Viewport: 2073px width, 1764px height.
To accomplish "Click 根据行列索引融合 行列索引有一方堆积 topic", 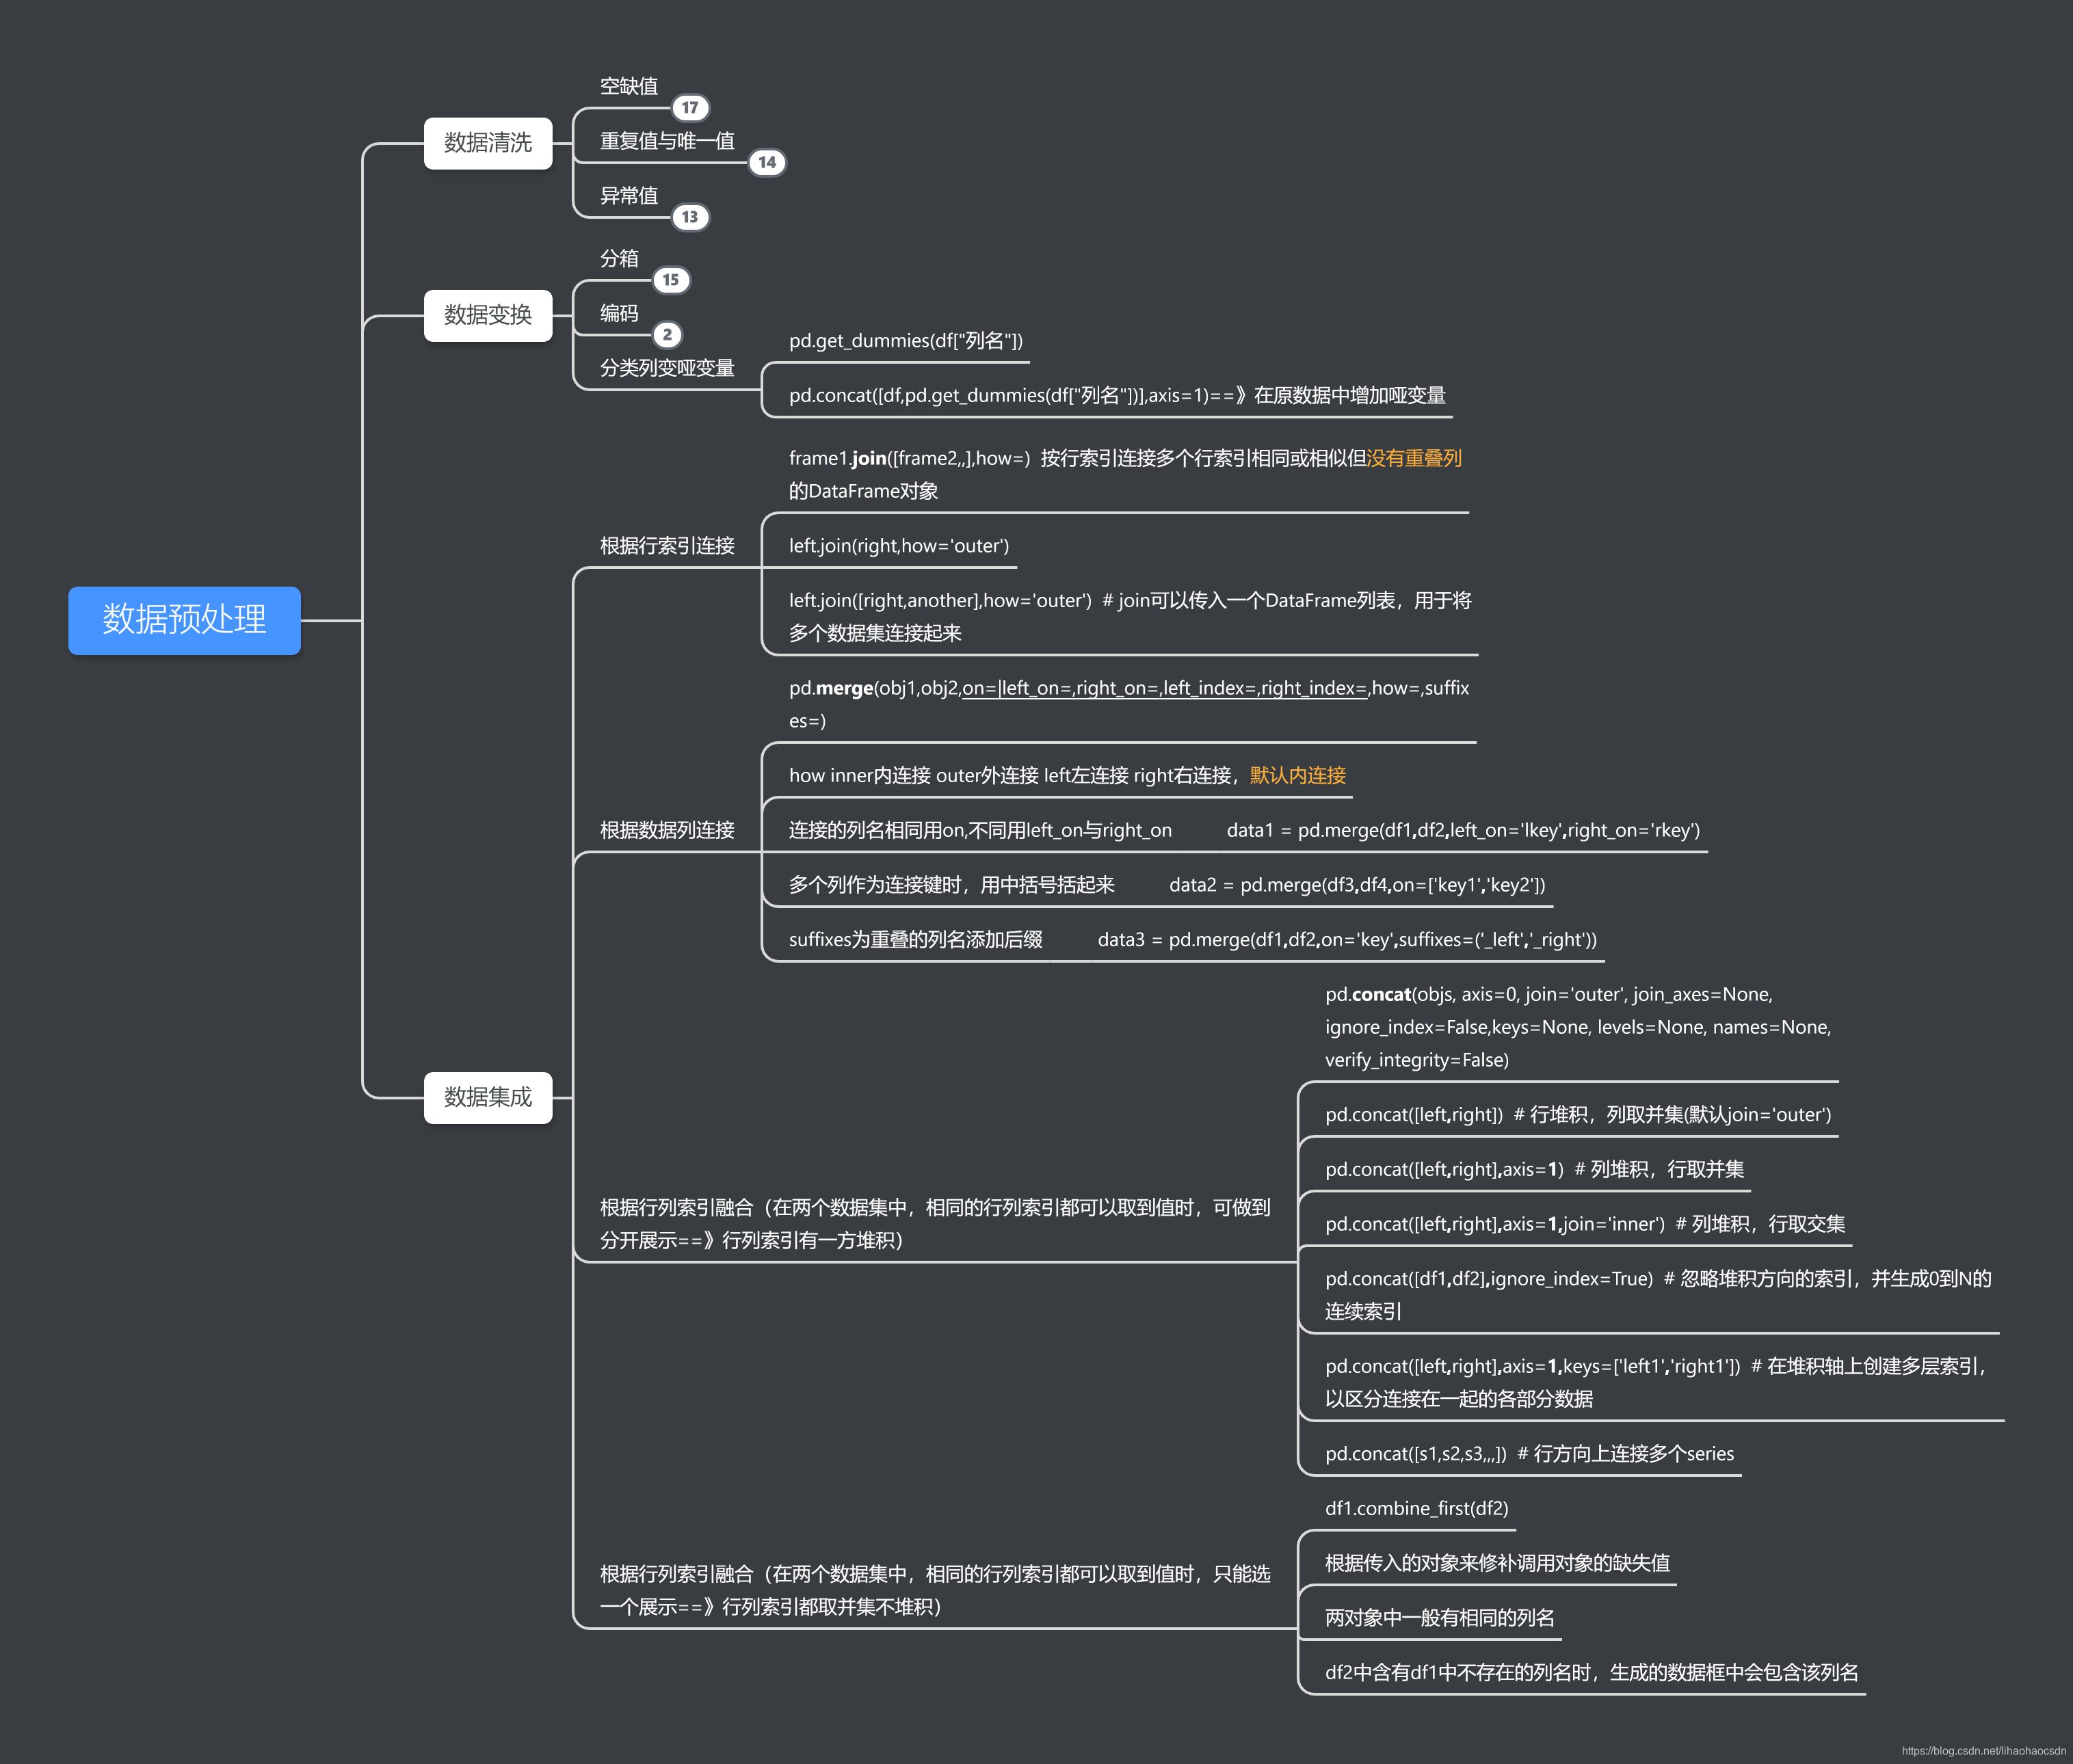I will (934, 1224).
